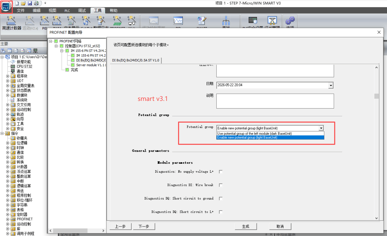Enable Diagnostics DQ: Short circuit to L+
Image resolution: width=387 pixels, height=236 pixels.
[221, 212]
